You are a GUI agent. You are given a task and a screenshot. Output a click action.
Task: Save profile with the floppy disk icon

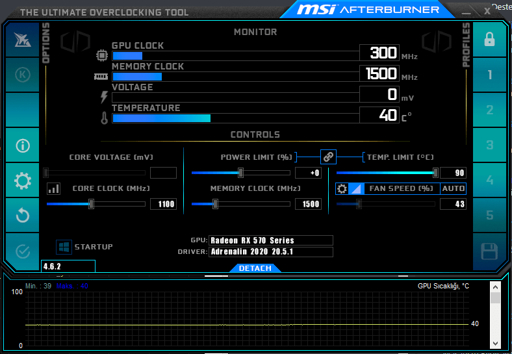[489, 251]
